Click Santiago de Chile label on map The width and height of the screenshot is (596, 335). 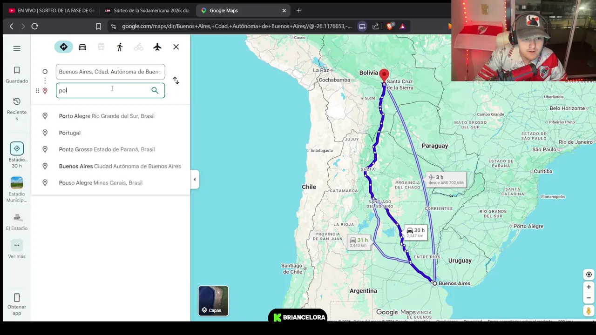click(292, 268)
